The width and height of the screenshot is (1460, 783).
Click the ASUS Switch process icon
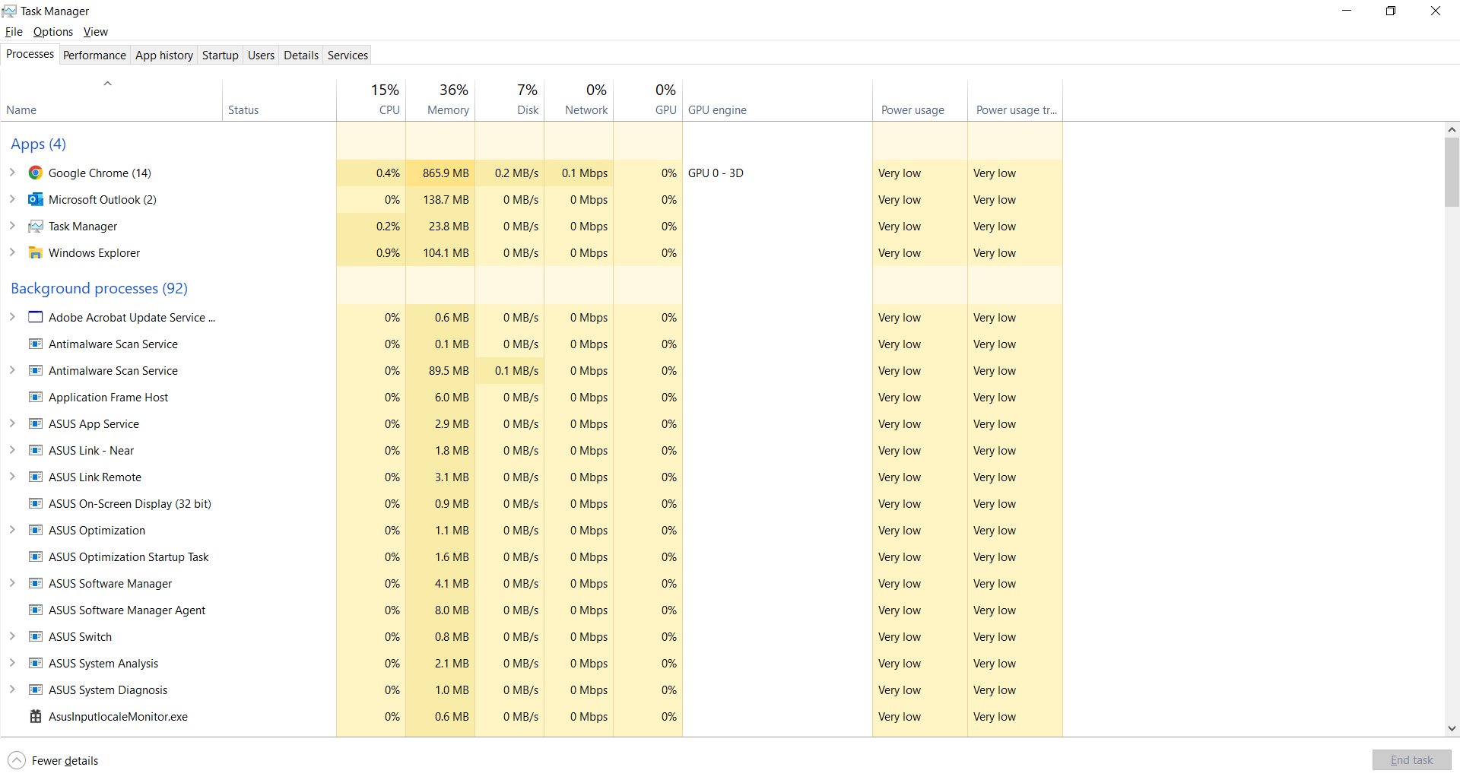click(x=35, y=636)
